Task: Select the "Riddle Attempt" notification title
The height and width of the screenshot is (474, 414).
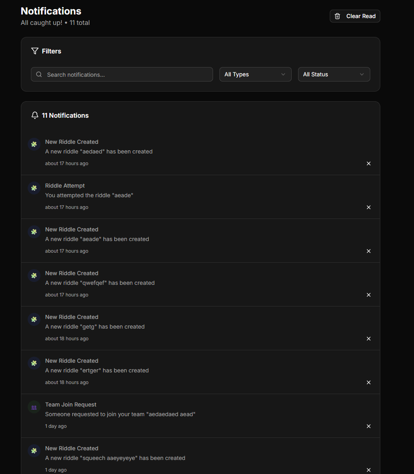Action: 65,186
